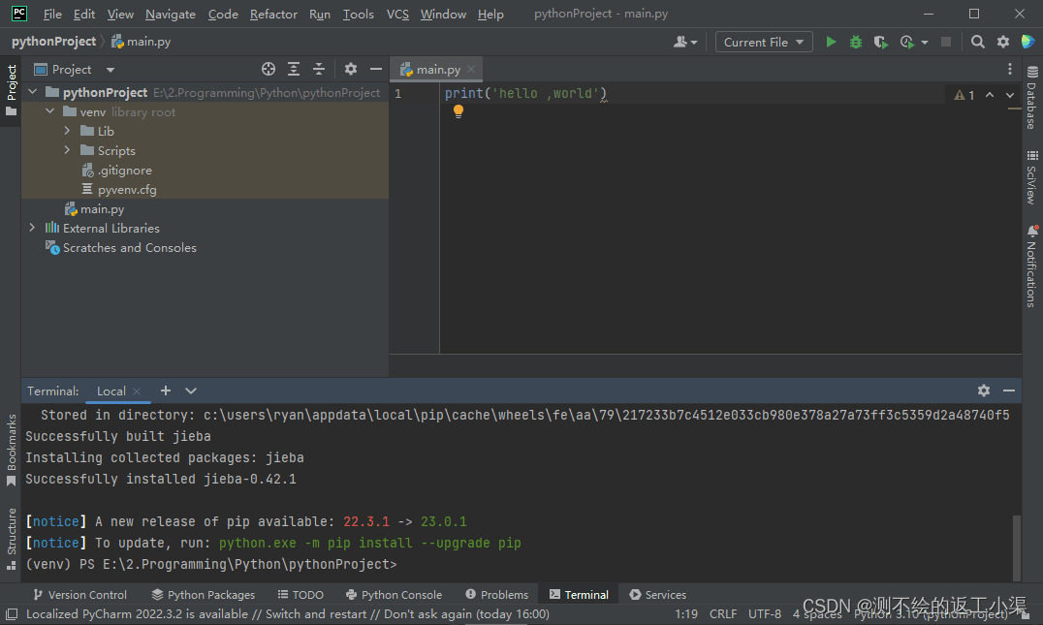Viewport: 1043px width, 625px height.
Task: Open profiler dropdown arrow in run toolbar
Action: coord(925,43)
